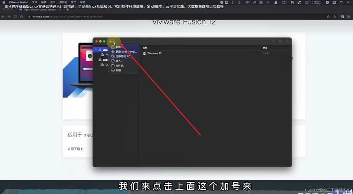The height and width of the screenshot is (194, 353).
Task: Reload the vmware.com page
Action: (15, 16)
